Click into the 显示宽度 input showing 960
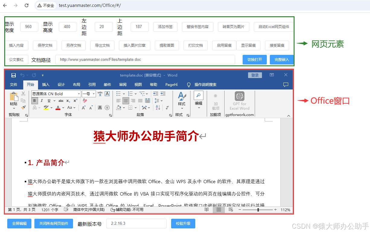 [29, 27]
